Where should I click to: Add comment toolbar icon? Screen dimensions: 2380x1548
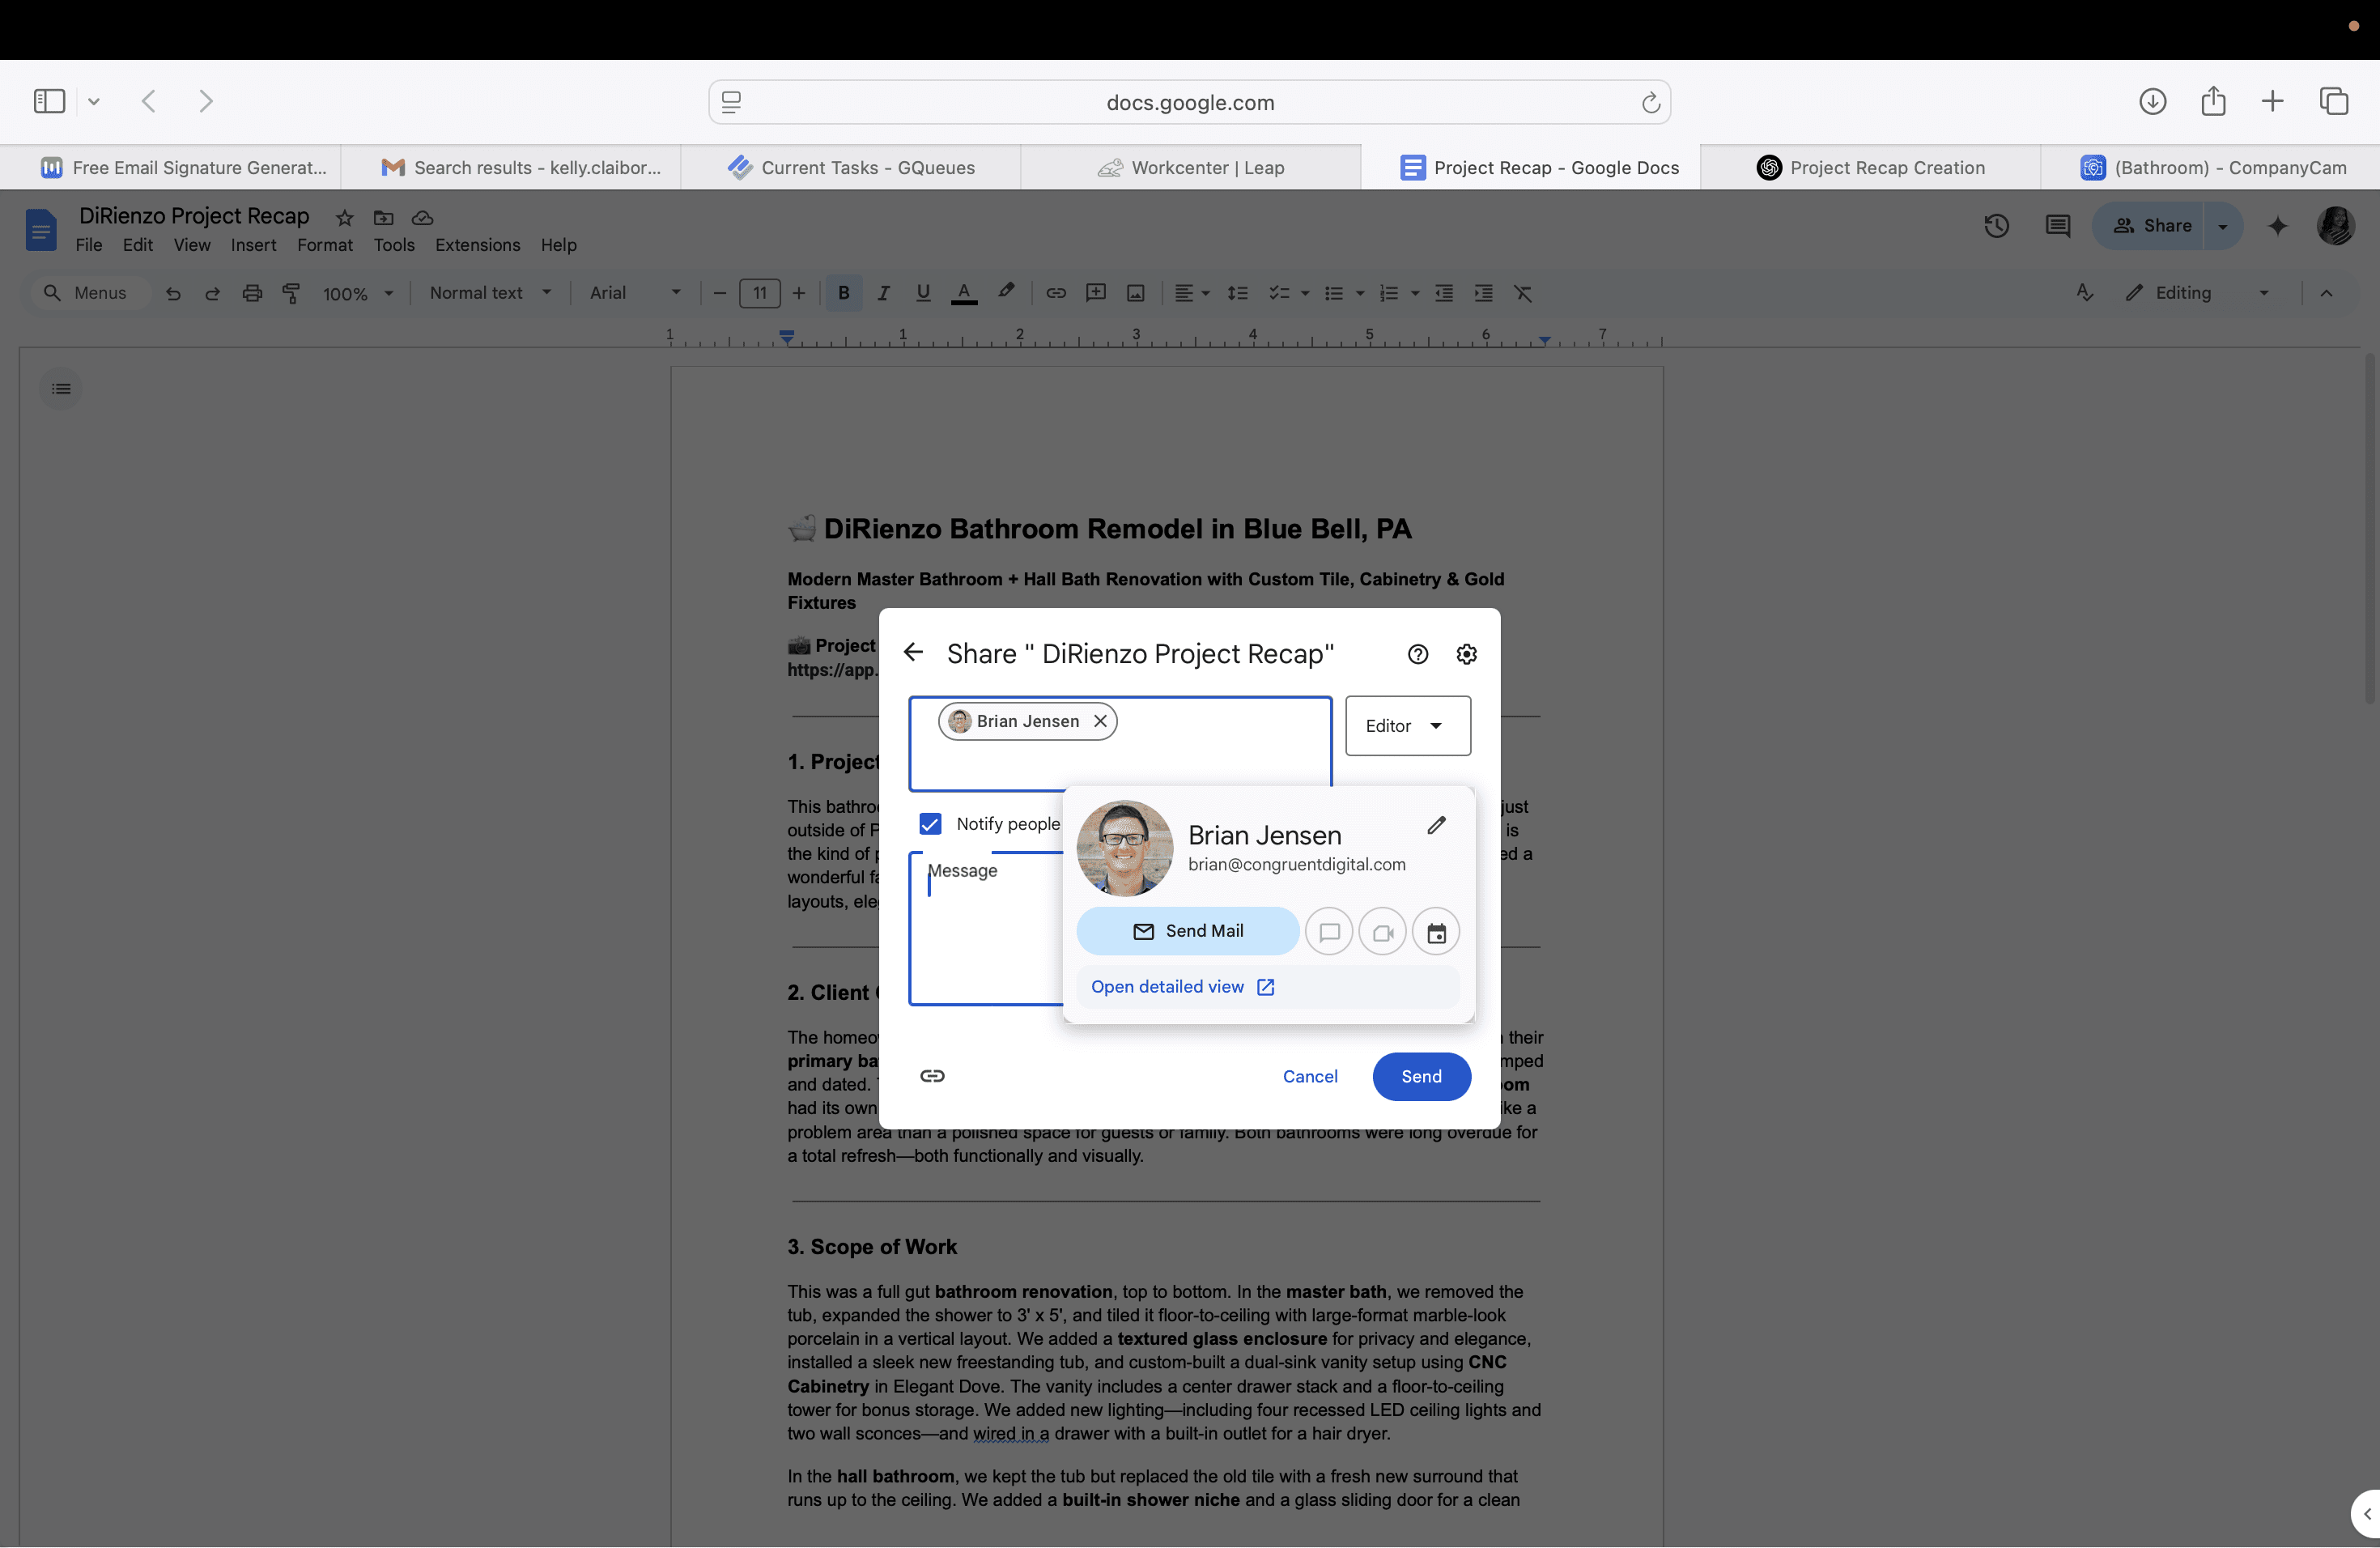click(x=1096, y=293)
